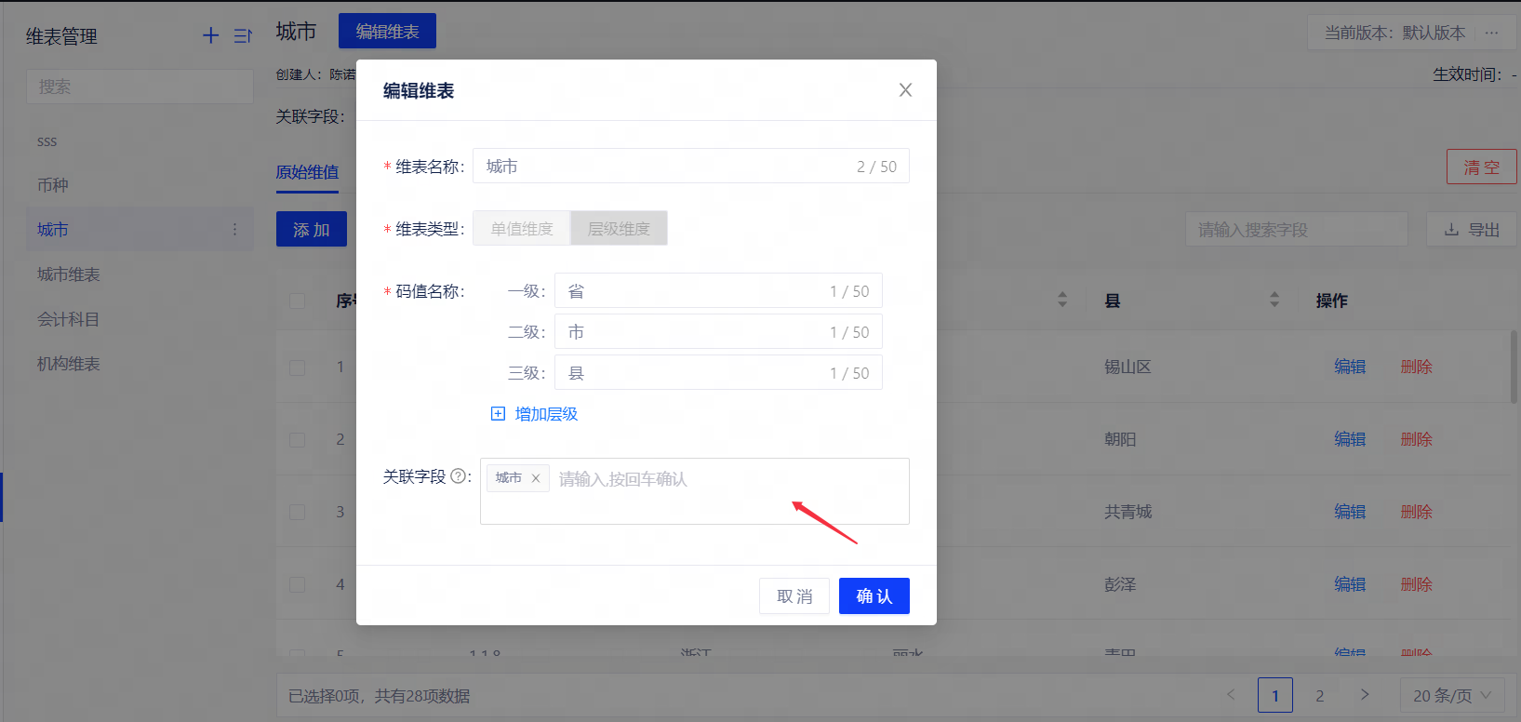Image resolution: width=1521 pixels, height=722 pixels.
Task: Click the collapse list icon beside plus
Action: (243, 35)
